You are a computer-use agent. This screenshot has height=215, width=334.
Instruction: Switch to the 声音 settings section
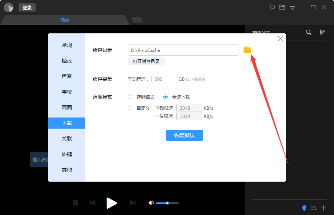pyautogui.click(x=66, y=76)
